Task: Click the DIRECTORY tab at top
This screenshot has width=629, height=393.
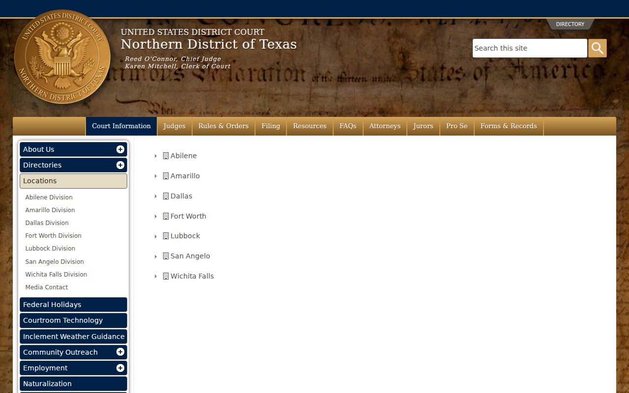Action: 570,24
